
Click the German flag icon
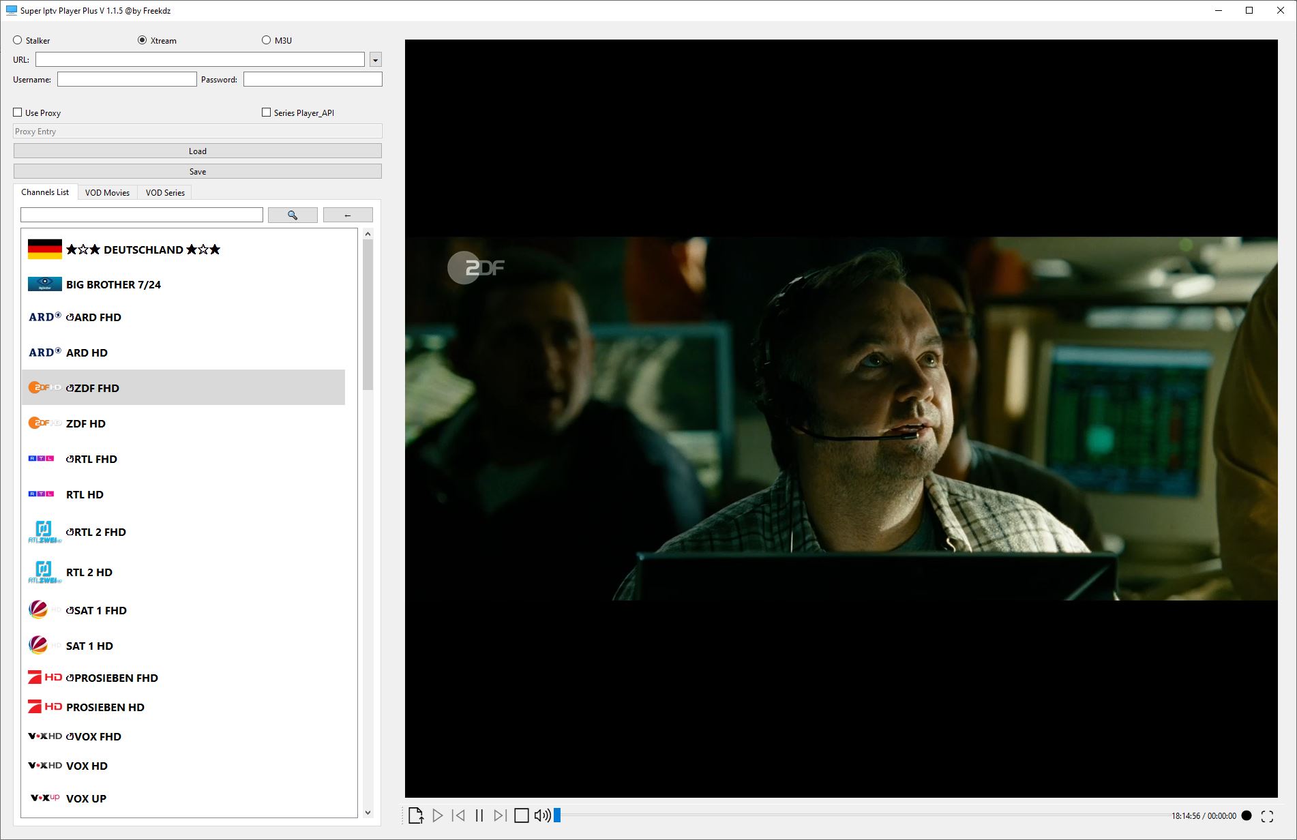45,250
